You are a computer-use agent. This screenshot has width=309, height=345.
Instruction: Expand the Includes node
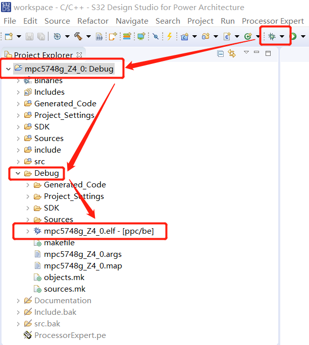click(18, 92)
